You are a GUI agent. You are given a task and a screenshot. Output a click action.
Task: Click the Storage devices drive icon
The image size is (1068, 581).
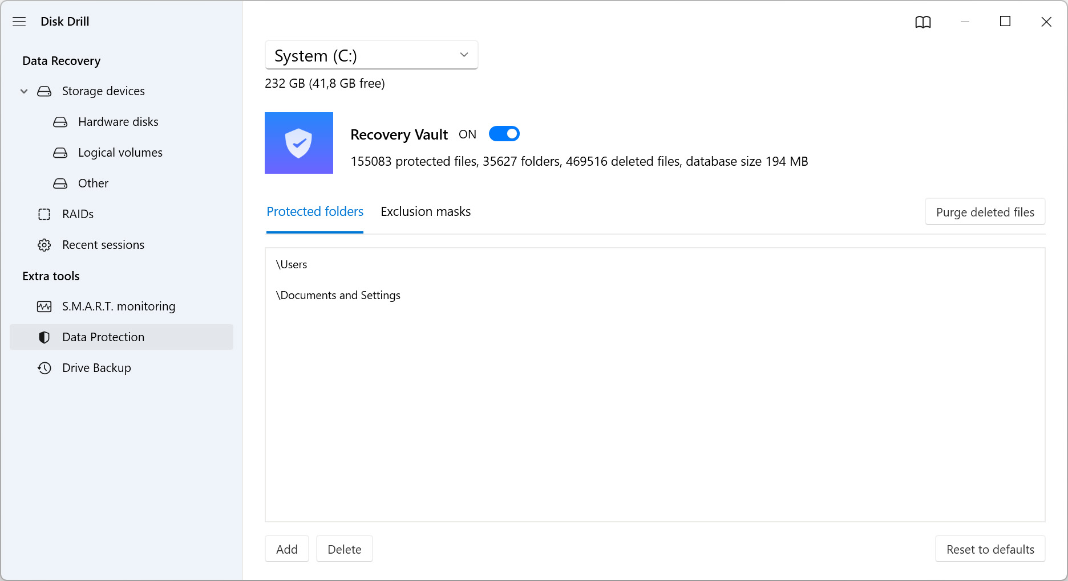(44, 91)
